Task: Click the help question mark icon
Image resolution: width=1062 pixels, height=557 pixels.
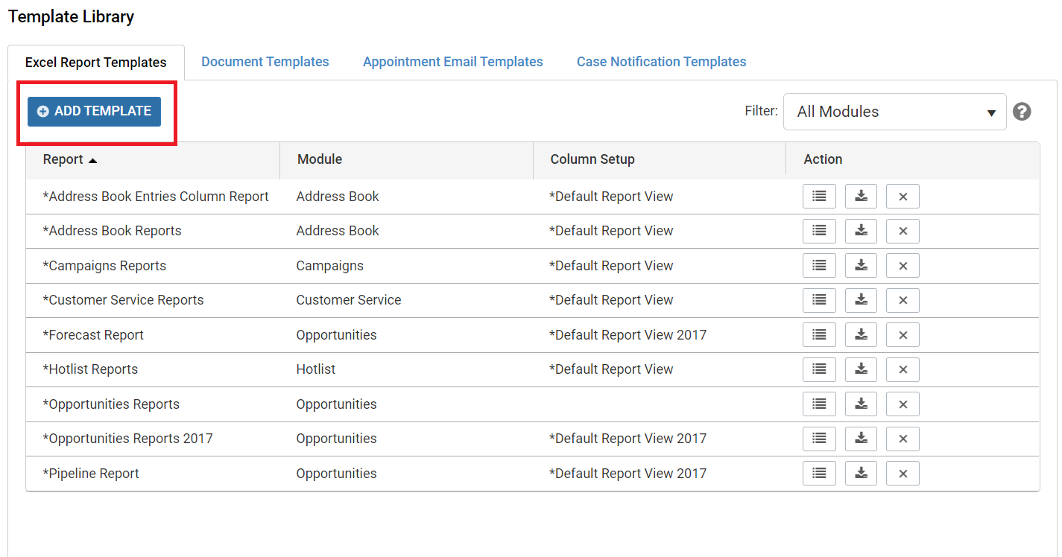Action: (x=1022, y=112)
